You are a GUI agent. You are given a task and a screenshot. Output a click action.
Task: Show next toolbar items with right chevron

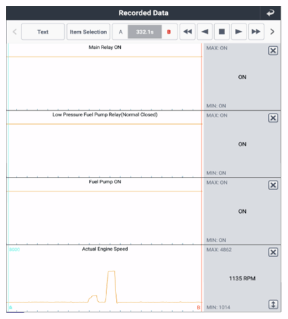click(272, 32)
